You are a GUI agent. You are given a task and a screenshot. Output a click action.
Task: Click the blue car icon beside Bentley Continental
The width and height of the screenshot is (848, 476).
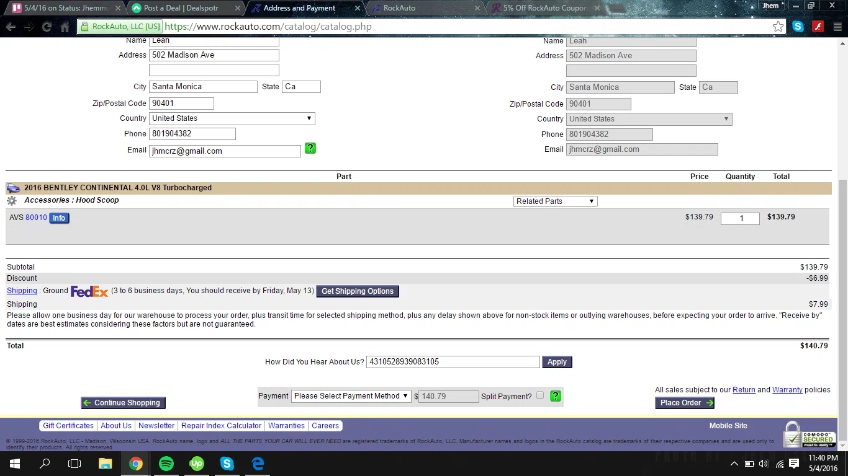point(13,188)
